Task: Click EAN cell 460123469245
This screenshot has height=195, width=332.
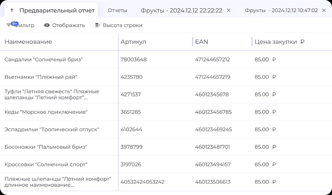Action: pos(213,130)
